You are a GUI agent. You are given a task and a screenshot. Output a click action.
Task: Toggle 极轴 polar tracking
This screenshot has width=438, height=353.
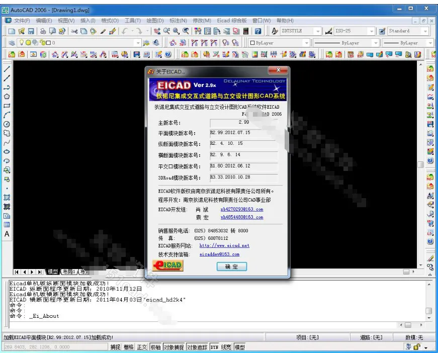[x=155, y=347]
